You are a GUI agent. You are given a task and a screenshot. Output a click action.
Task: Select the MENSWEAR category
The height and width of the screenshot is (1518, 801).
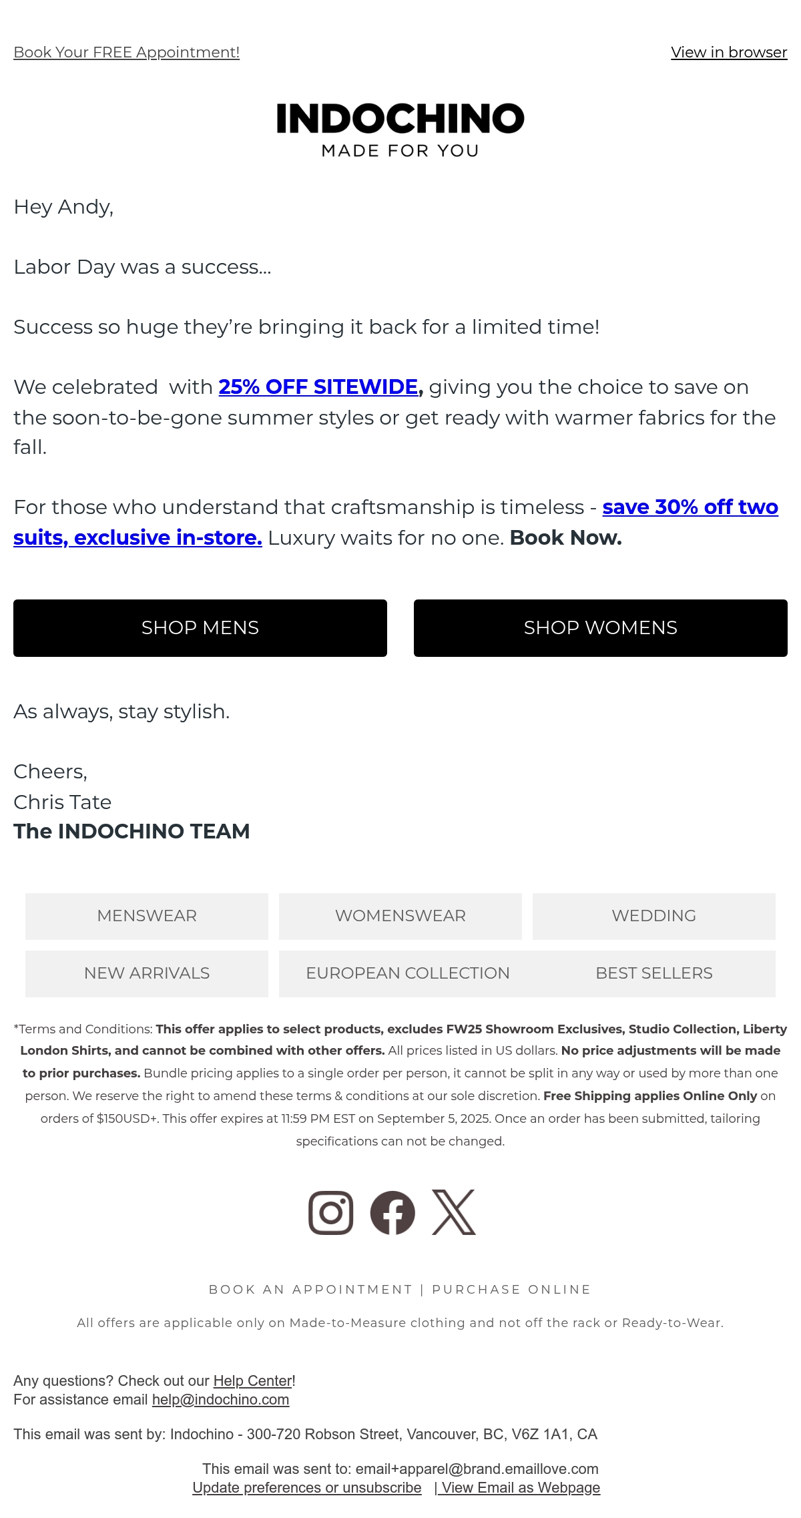click(147, 916)
